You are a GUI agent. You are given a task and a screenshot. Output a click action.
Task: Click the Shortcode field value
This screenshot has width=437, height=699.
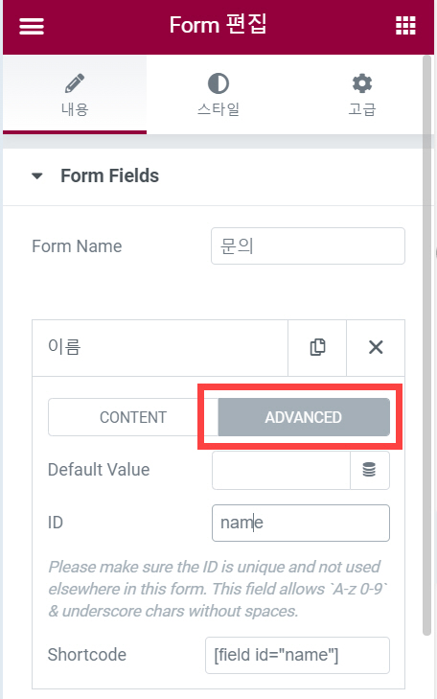tap(298, 655)
